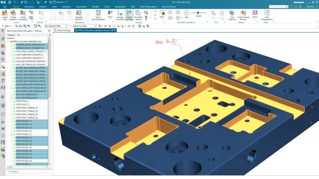Viewport: 319px width, 179px height.
Task: Open the Tool Path Report
Action: (138, 15)
